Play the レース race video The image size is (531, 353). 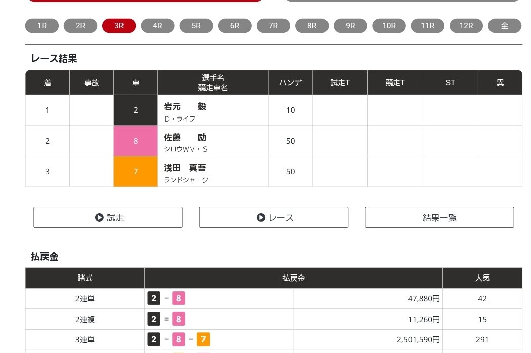coord(274,217)
